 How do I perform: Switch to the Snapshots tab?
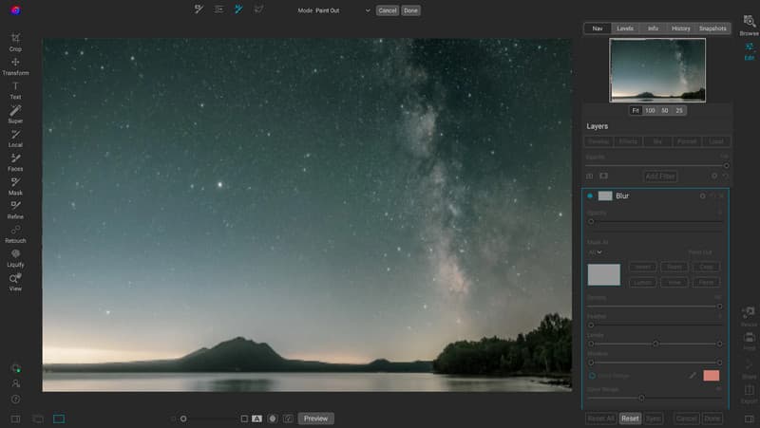[x=712, y=28]
